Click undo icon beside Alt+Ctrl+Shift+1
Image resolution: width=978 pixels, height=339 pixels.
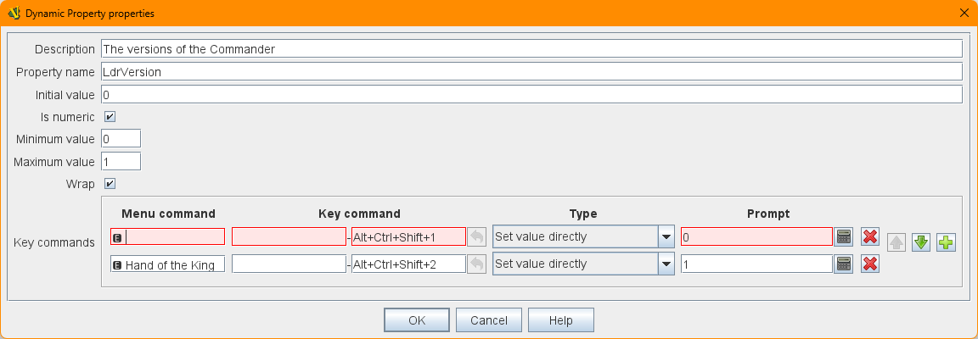[477, 237]
